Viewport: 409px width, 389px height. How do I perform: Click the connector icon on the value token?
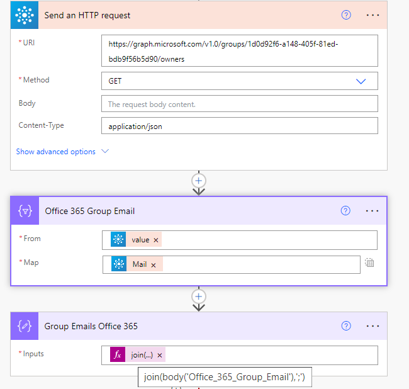pos(118,239)
